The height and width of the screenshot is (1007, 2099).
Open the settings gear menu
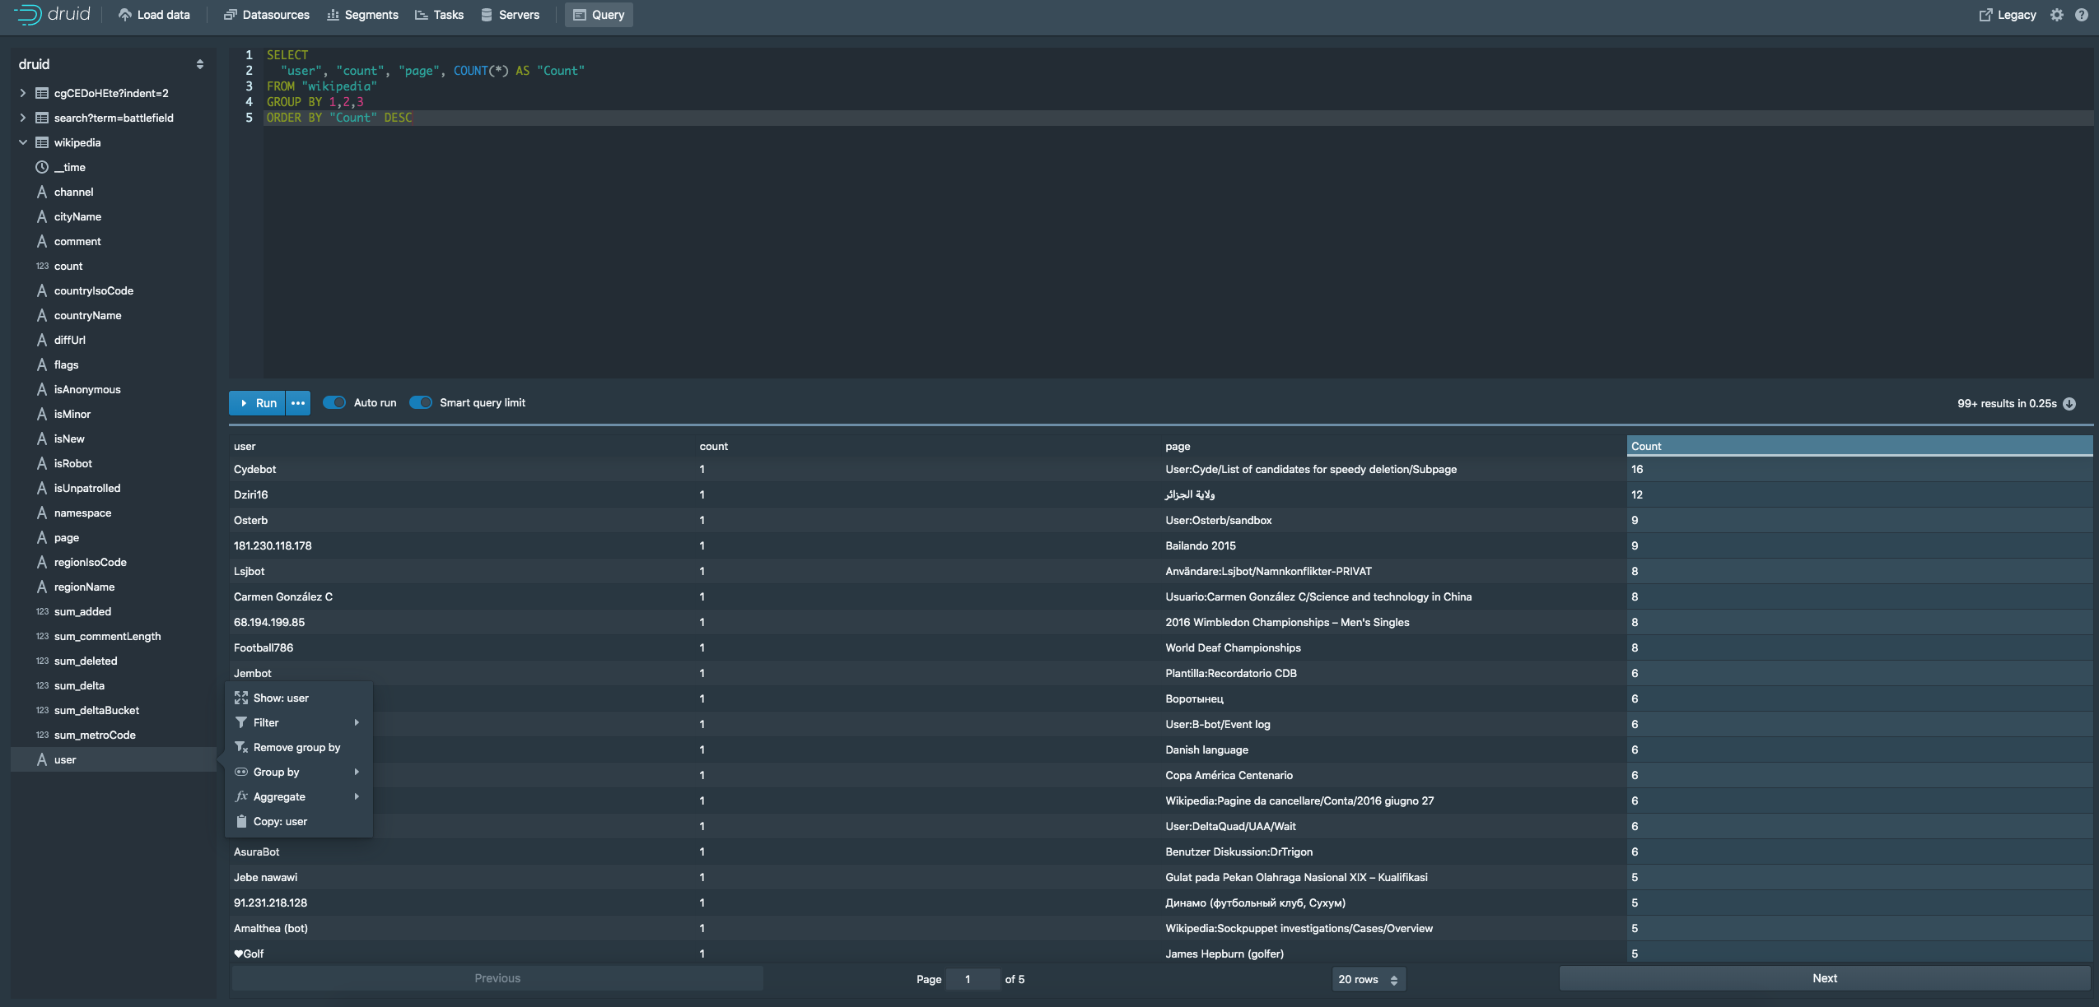pos(2057,15)
